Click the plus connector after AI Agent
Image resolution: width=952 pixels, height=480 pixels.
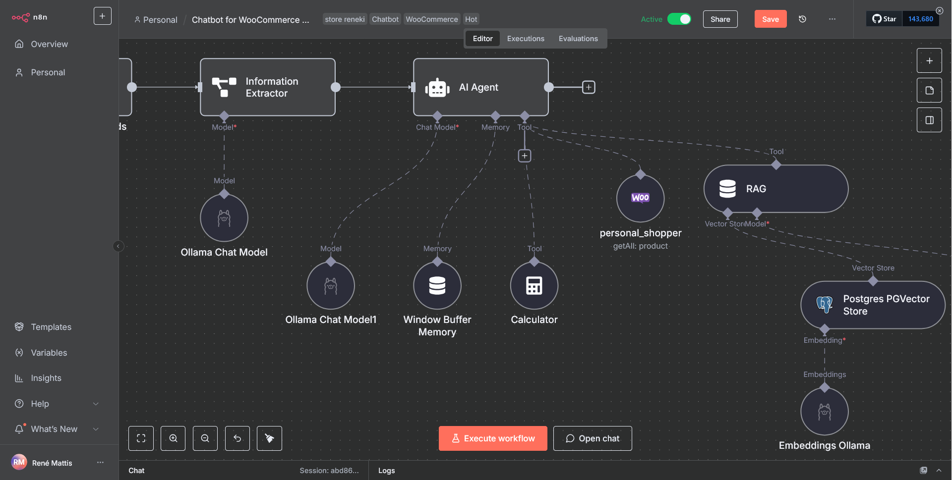point(588,87)
